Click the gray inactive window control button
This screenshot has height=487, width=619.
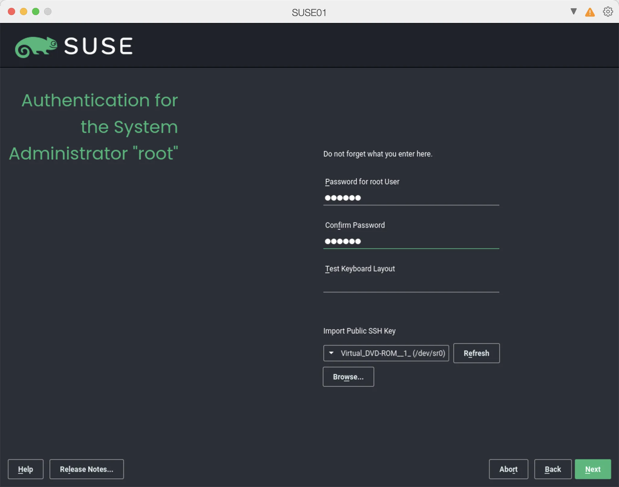coord(48,11)
